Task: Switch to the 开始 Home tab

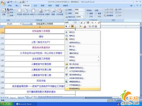Action: tap(10, 6)
